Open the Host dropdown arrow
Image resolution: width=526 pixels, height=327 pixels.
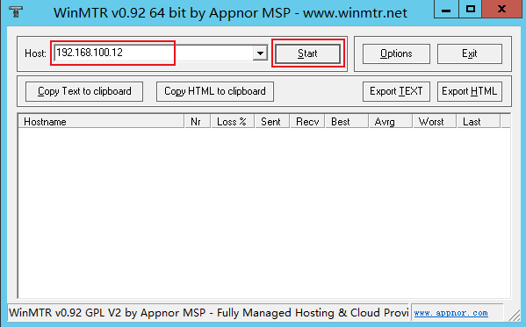tap(260, 53)
